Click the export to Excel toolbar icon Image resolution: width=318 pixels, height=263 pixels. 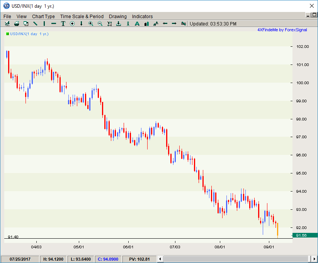pos(7,24)
